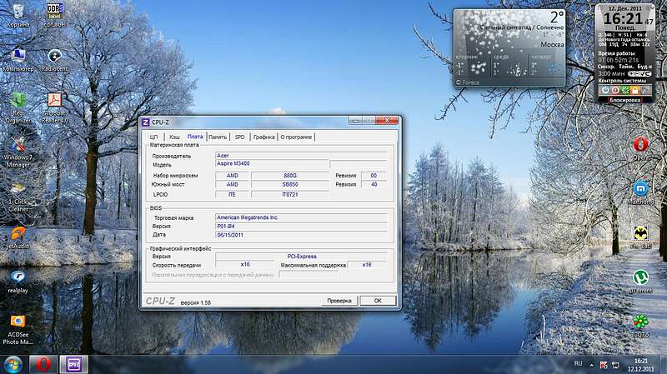Select the jetAudio desktop shortcut

coord(18,237)
